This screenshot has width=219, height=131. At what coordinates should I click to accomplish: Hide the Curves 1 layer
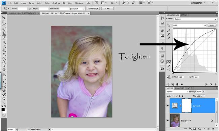167,106
